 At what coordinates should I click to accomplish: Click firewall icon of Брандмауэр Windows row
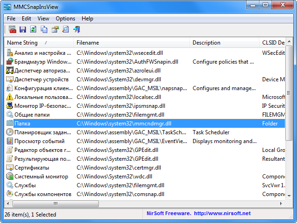(10, 62)
